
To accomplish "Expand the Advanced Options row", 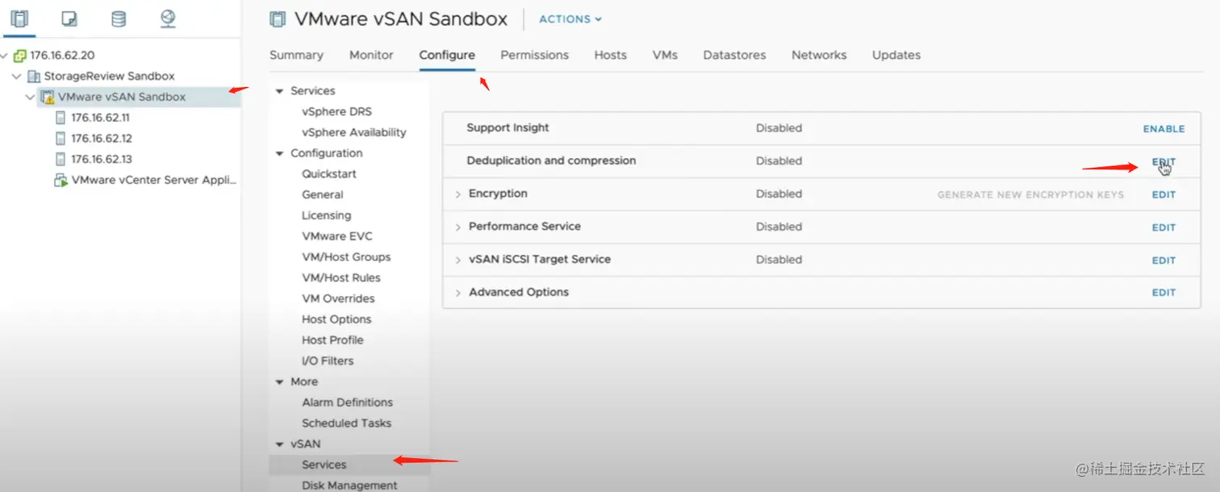I will (457, 293).
